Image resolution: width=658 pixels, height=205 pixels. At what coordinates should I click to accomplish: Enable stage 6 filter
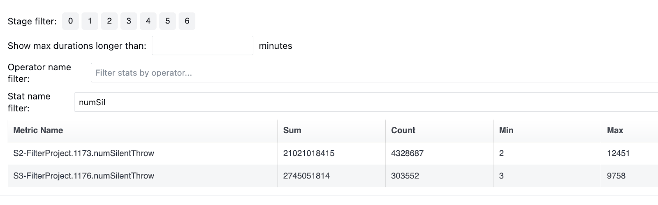click(187, 21)
